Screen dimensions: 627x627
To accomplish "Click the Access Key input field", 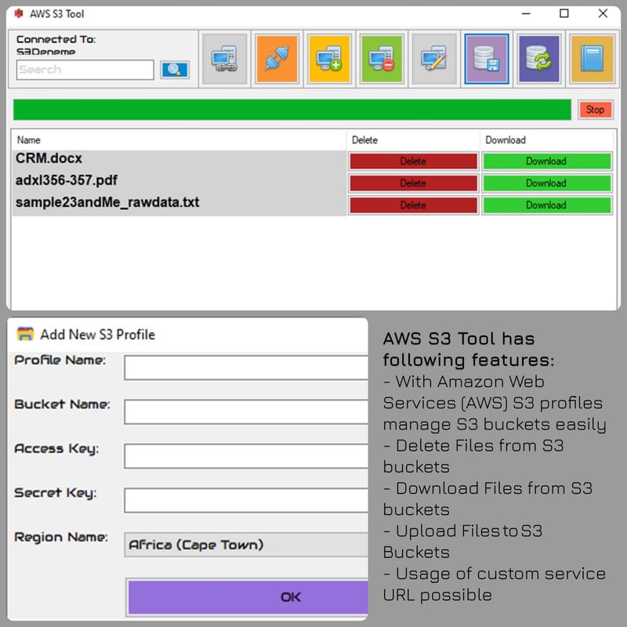I will (x=246, y=456).
